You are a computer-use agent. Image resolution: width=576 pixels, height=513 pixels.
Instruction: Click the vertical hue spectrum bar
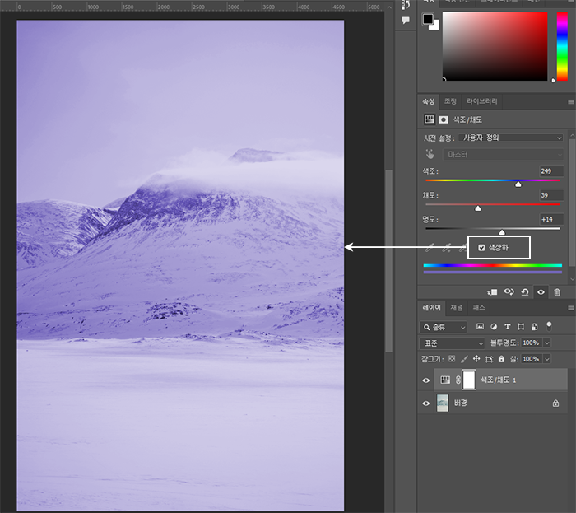(562, 46)
